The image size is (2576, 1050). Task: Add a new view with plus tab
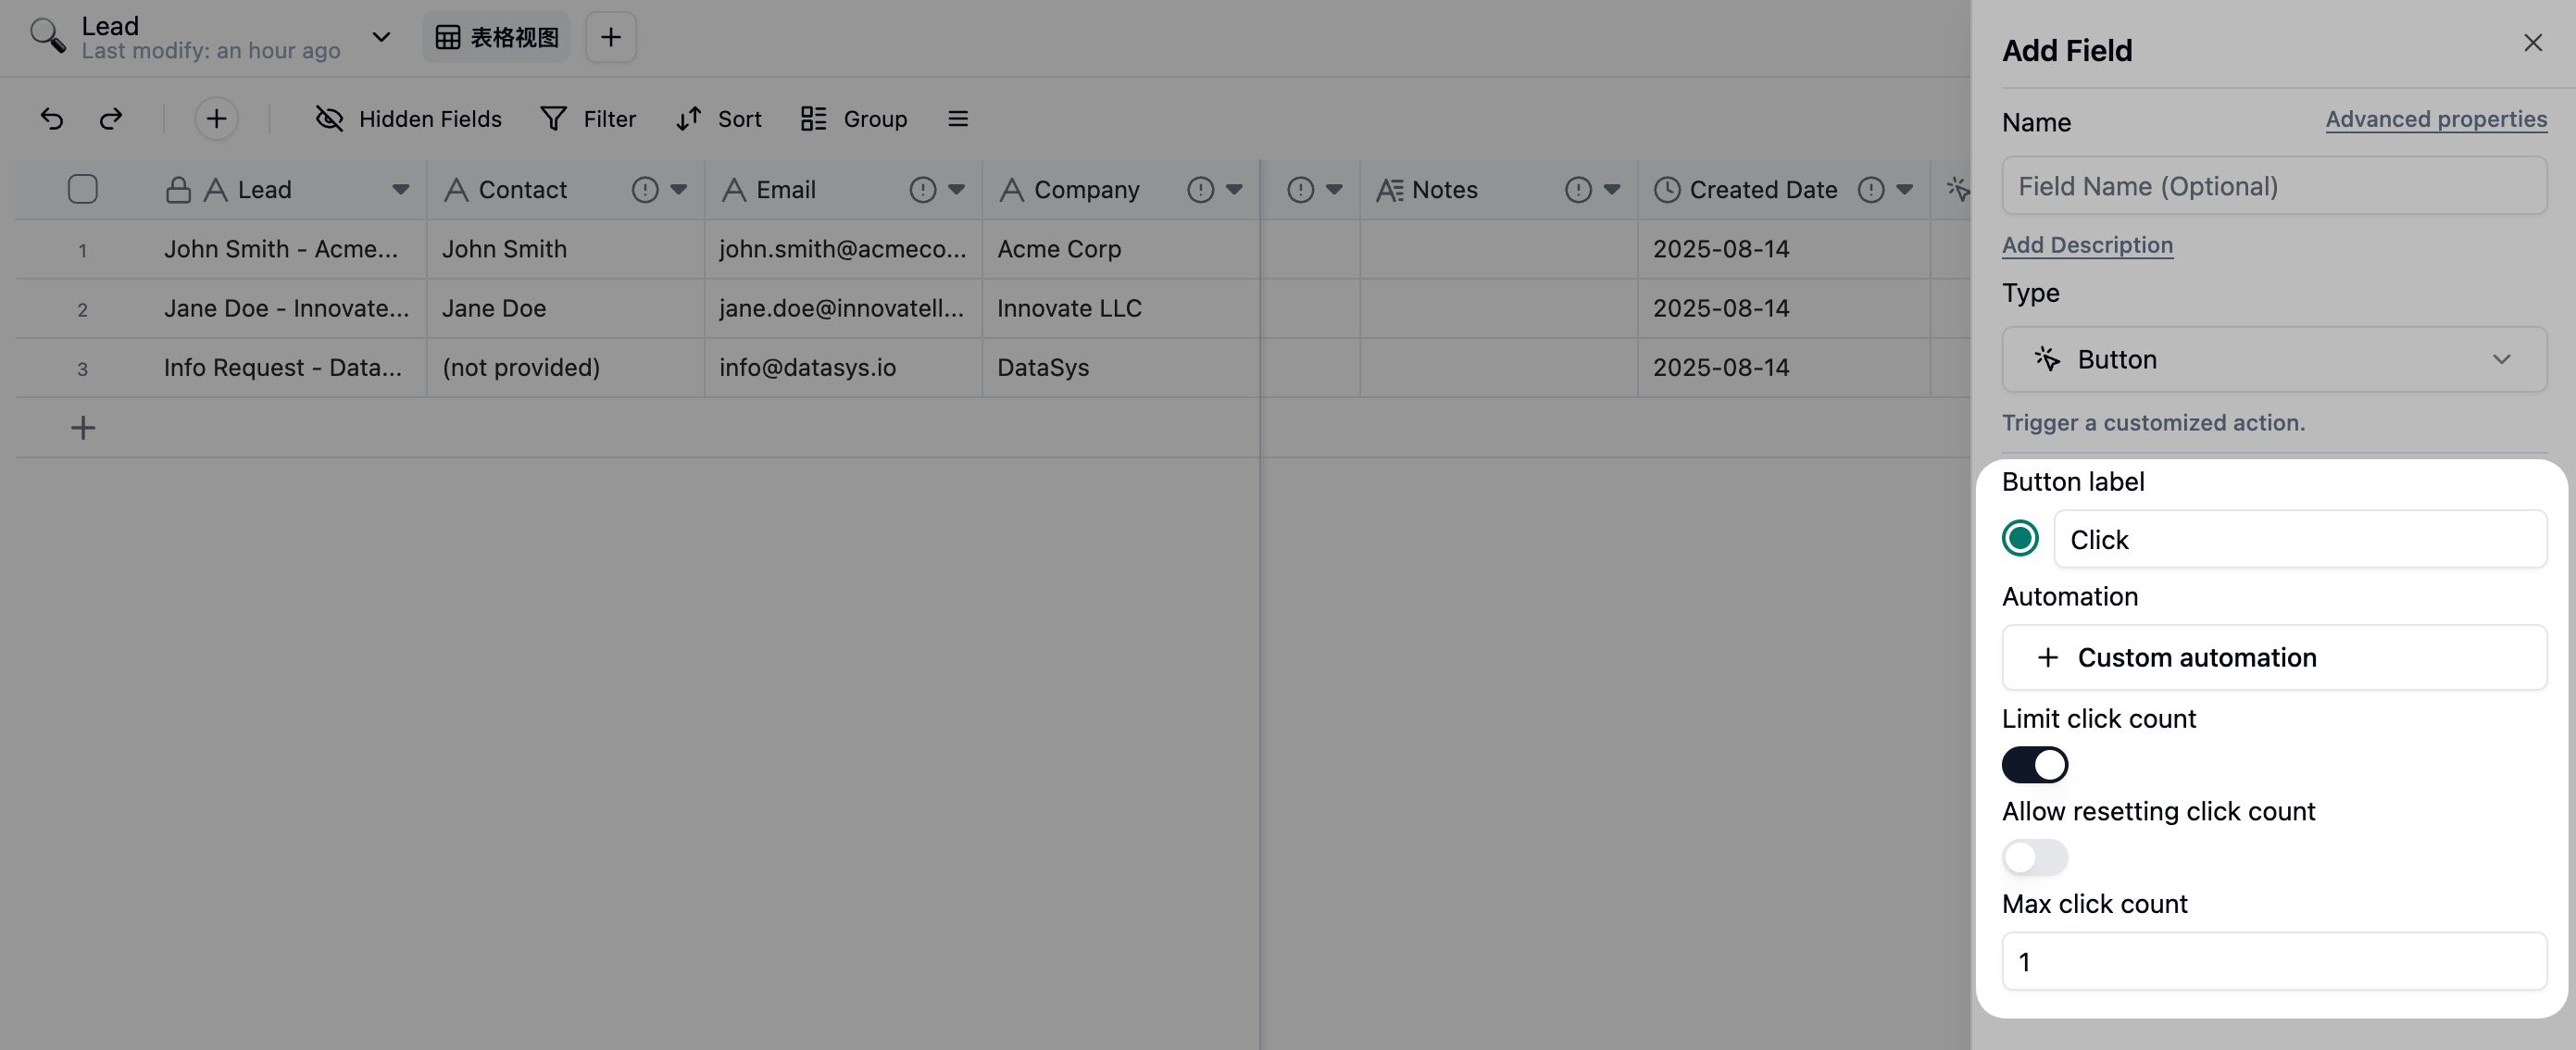tap(610, 37)
